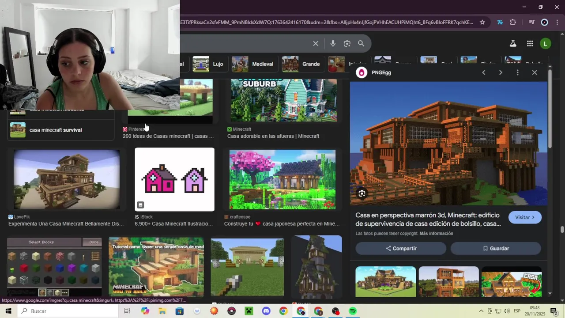Show hidden system tray icons
Viewport: 565px width, 318px height.
[x=481, y=311]
